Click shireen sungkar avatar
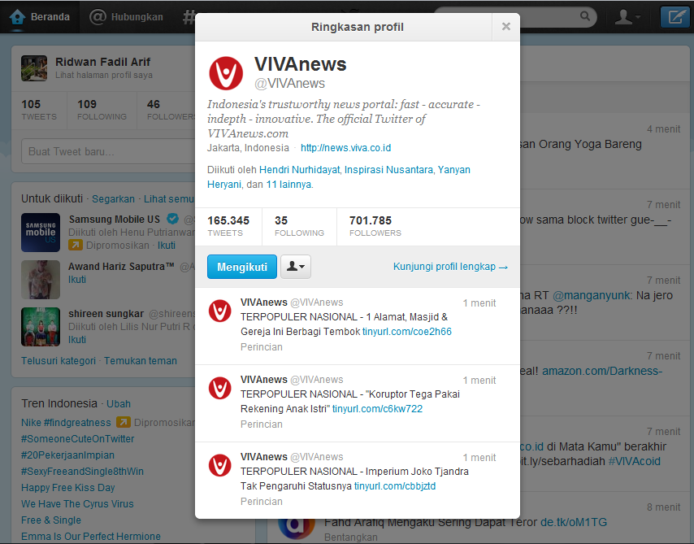 pyautogui.click(x=41, y=327)
